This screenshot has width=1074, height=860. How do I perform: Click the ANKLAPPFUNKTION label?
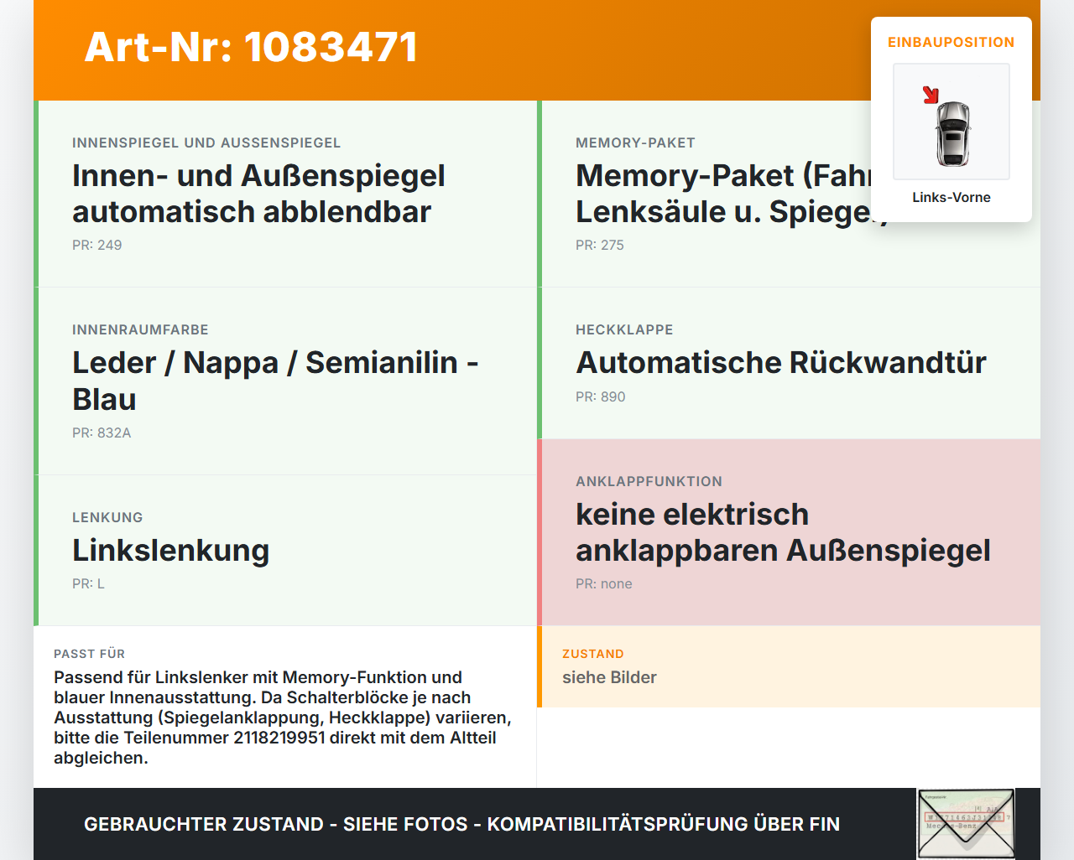point(649,481)
